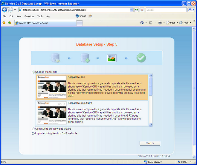This screenshot has width=197, height=165.
Task: Click the browser Forward arrow button
Action: (x=10, y=10)
